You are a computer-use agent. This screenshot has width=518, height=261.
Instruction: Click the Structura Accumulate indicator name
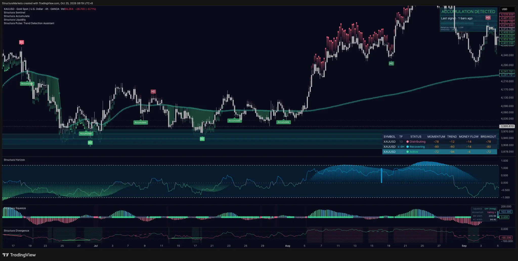coord(17,16)
